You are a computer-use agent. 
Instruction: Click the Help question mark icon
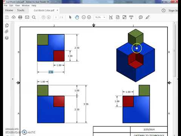tap(163, 11)
